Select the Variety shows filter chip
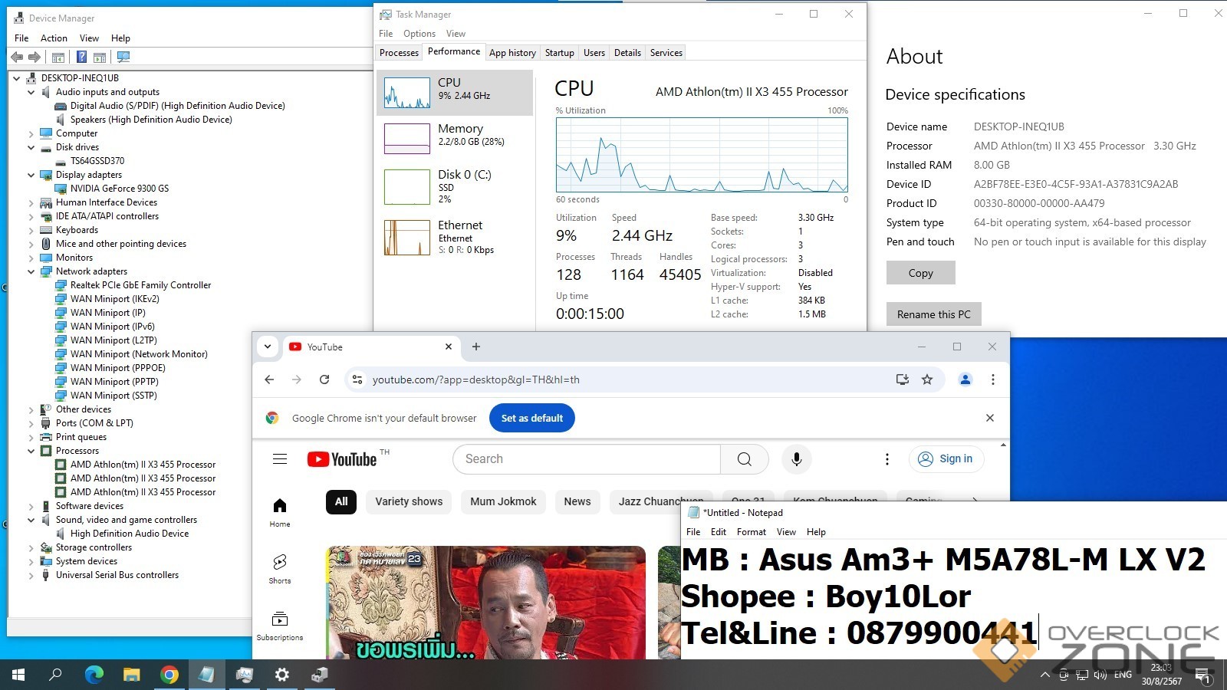 coord(409,501)
